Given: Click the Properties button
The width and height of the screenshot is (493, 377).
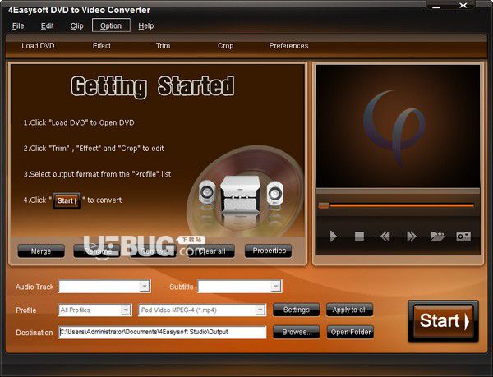Looking at the screenshot, I should (270, 251).
